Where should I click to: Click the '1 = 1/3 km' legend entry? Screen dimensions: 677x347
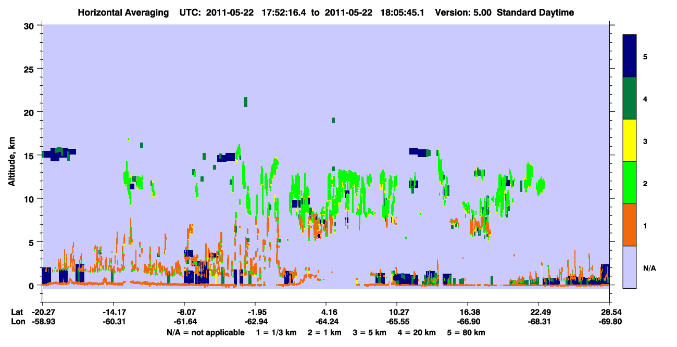(277, 332)
